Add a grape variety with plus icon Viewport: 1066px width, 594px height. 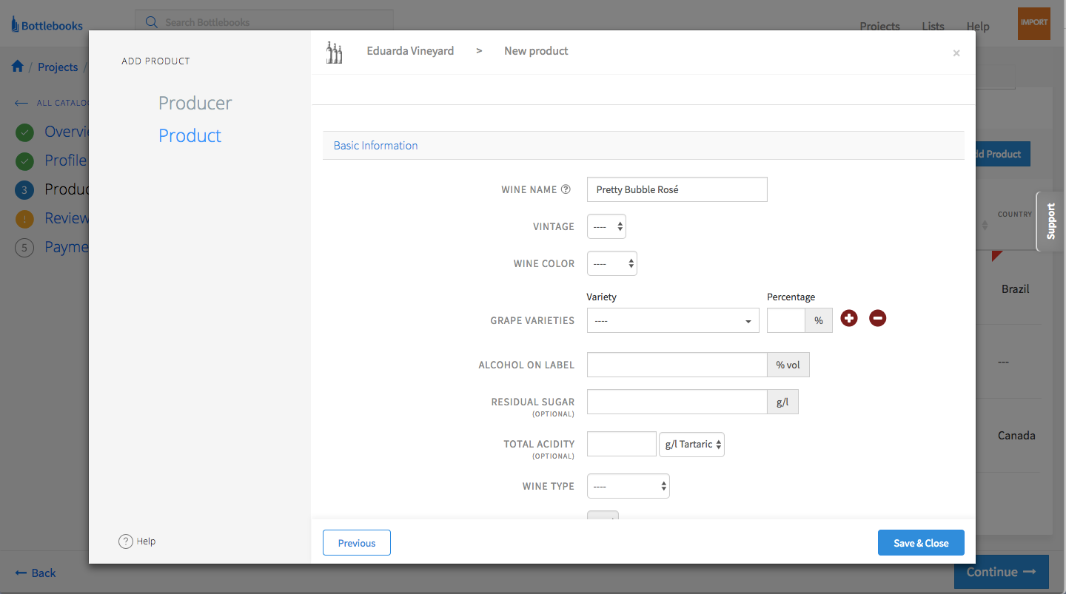point(849,318)
